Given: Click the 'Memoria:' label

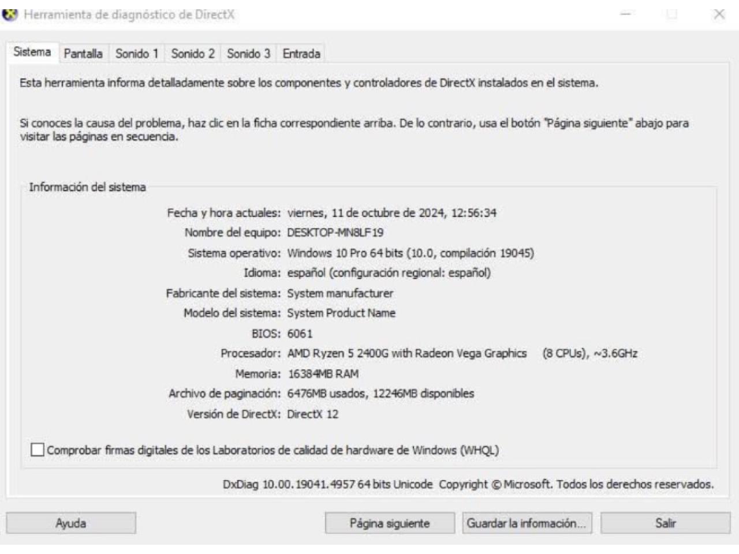Looking at the screenshot, I should 258,374.
